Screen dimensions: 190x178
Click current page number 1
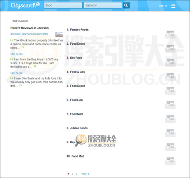click(x=68, y=174)
